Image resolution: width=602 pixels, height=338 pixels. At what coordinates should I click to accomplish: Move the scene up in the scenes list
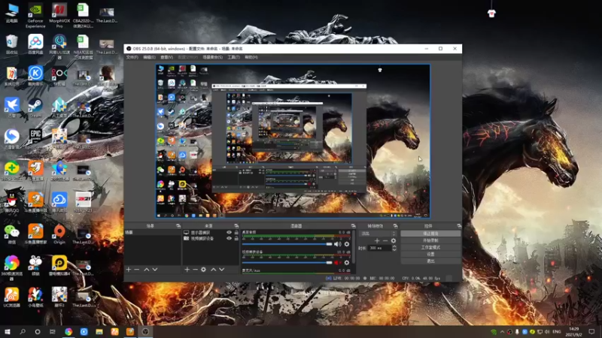146,270
